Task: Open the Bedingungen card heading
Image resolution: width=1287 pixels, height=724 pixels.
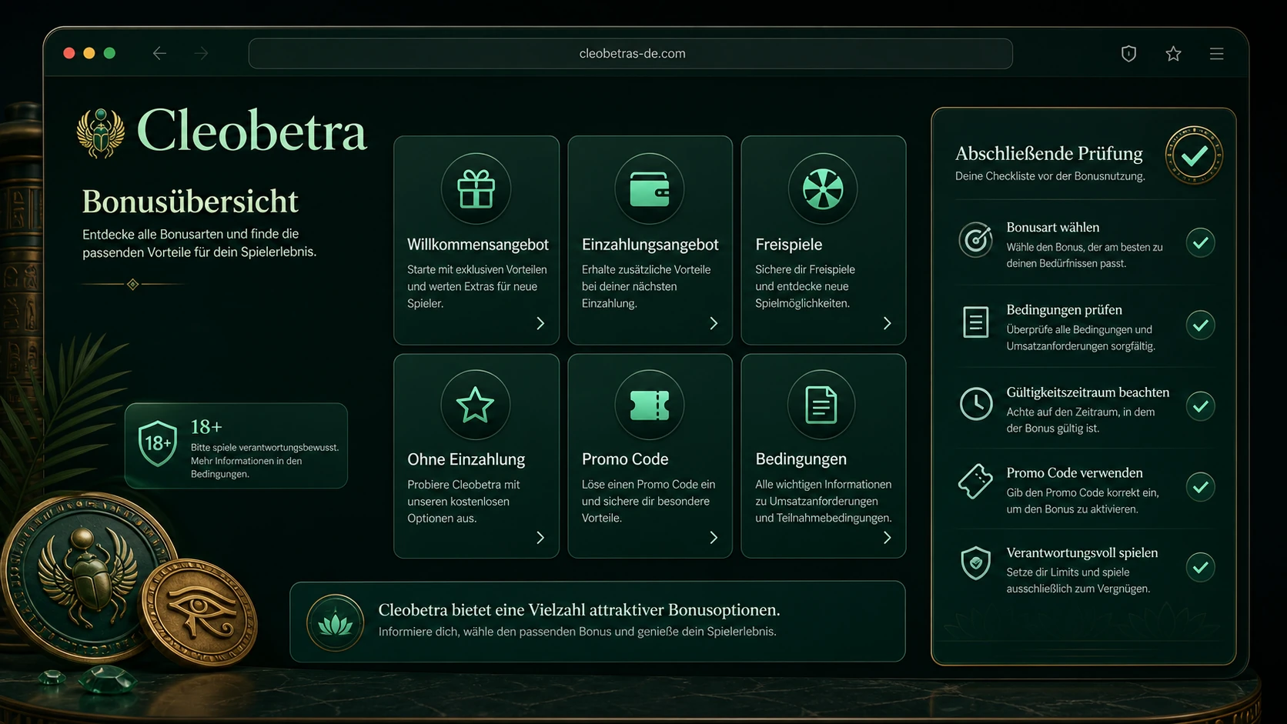Action: pyautogui.click(x=801, y=459)
